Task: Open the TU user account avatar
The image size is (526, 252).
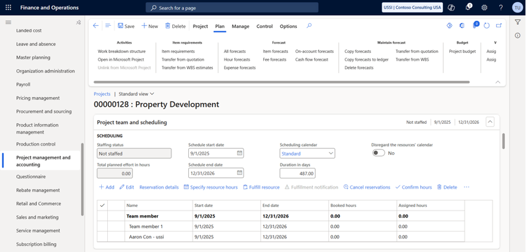Action: 517,7
